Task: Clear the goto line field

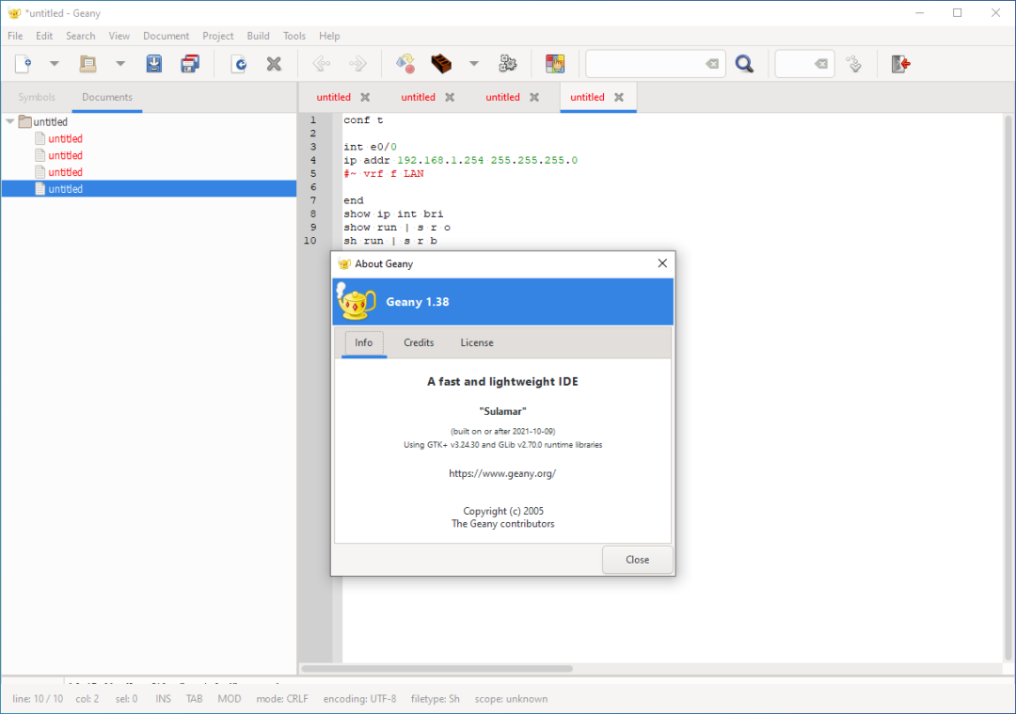Action: (x=821, y=63)
